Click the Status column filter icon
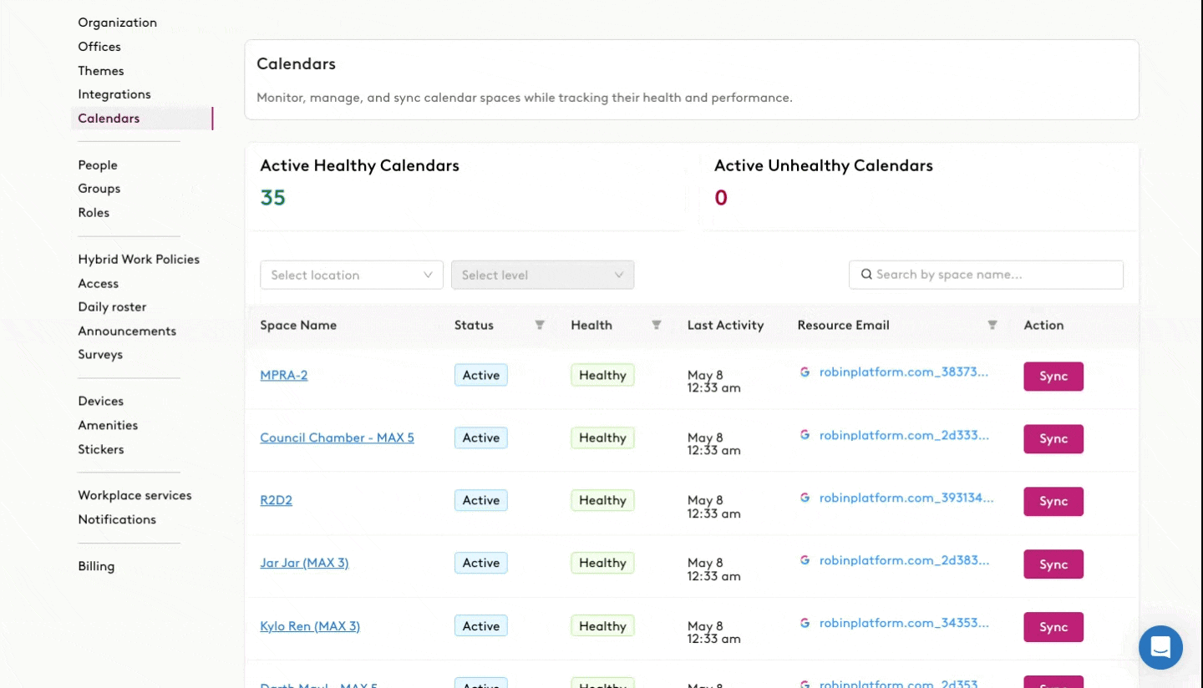 tap(540, 325)
